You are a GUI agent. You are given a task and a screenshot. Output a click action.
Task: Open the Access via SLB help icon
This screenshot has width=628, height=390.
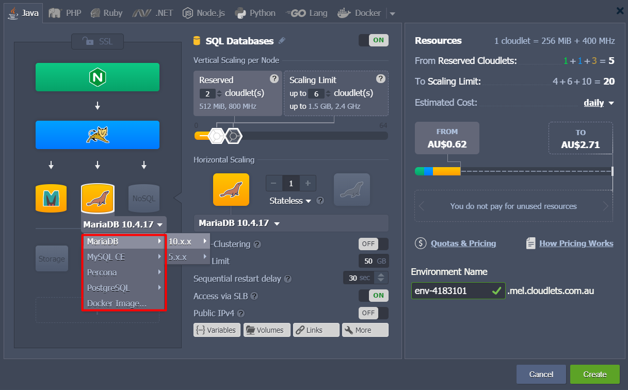[254, 296]
